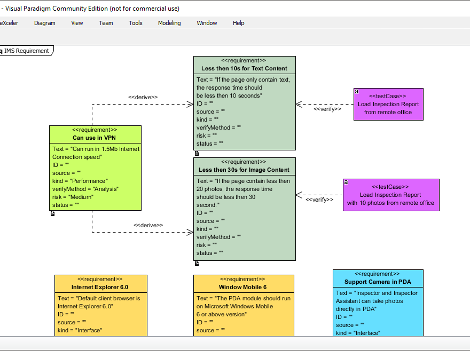The image size is (470, 351).
Task: Select the Internet Explorer 6.0 requirement
Action: (x=100, y=304)
